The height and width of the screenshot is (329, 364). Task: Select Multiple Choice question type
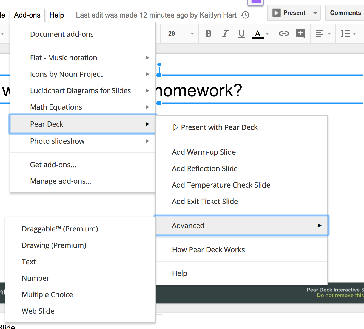click(x=80, y=295)
